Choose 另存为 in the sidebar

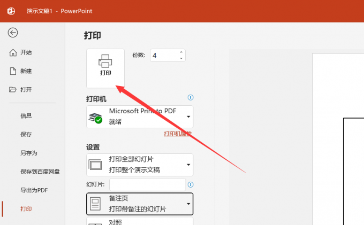point(29,153)
